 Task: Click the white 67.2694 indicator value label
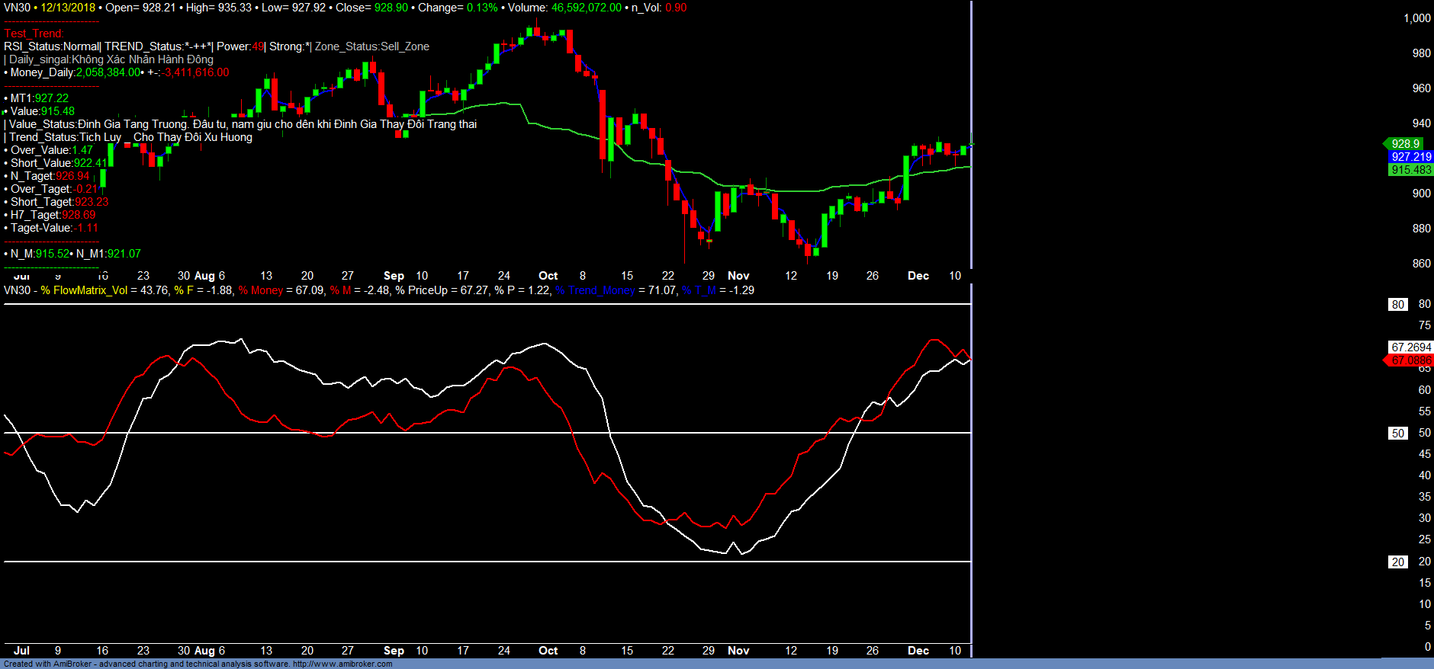point(1410,347)
